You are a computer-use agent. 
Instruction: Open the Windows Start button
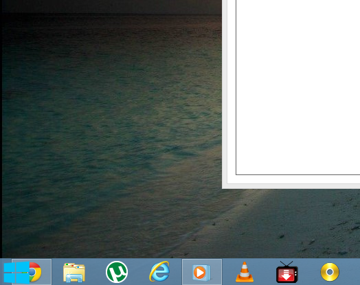click(16, 273)
